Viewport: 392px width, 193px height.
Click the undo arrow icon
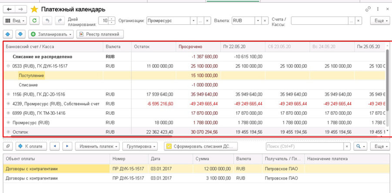click(47, 21)
